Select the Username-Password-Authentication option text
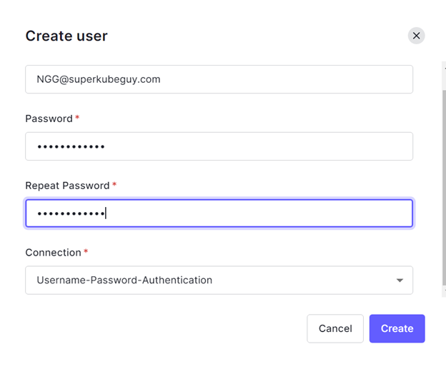The width and height of the screenshot is (446, 369). pyautogui.click(x=124, y=280)
